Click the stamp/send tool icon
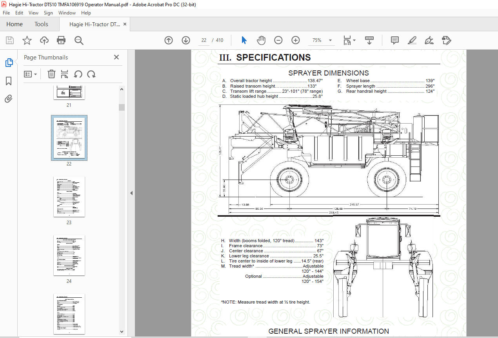 coord(446,40)
